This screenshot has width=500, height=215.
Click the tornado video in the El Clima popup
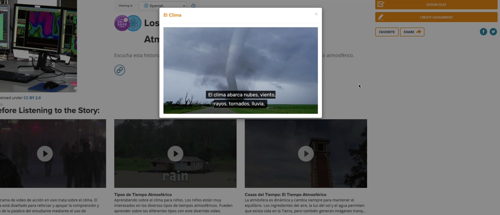pyautogui.click(x=240, y=70)
